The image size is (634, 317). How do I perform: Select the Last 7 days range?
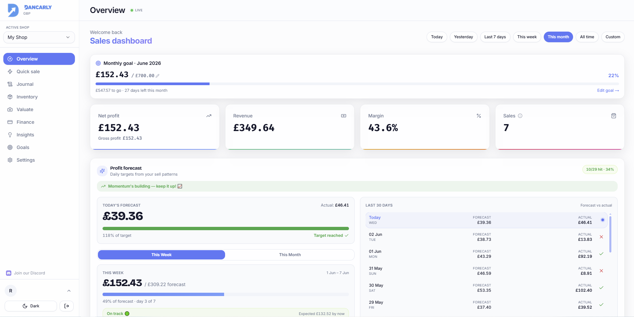(x=495, y=37)
